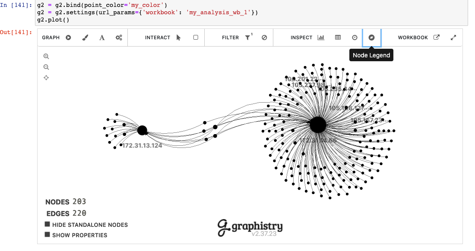Open the exclusions circle-slash icon
This screenshot has width=475, height=251.
tap(264, 38)
